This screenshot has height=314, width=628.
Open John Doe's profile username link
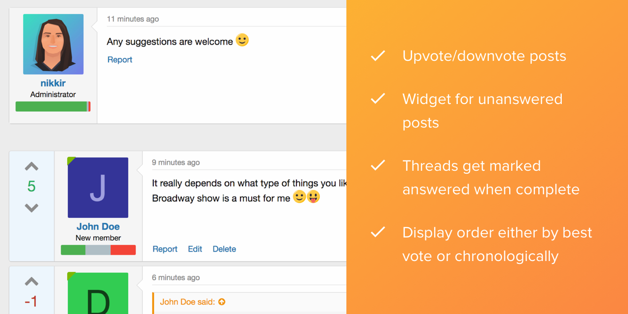(98, 227)
